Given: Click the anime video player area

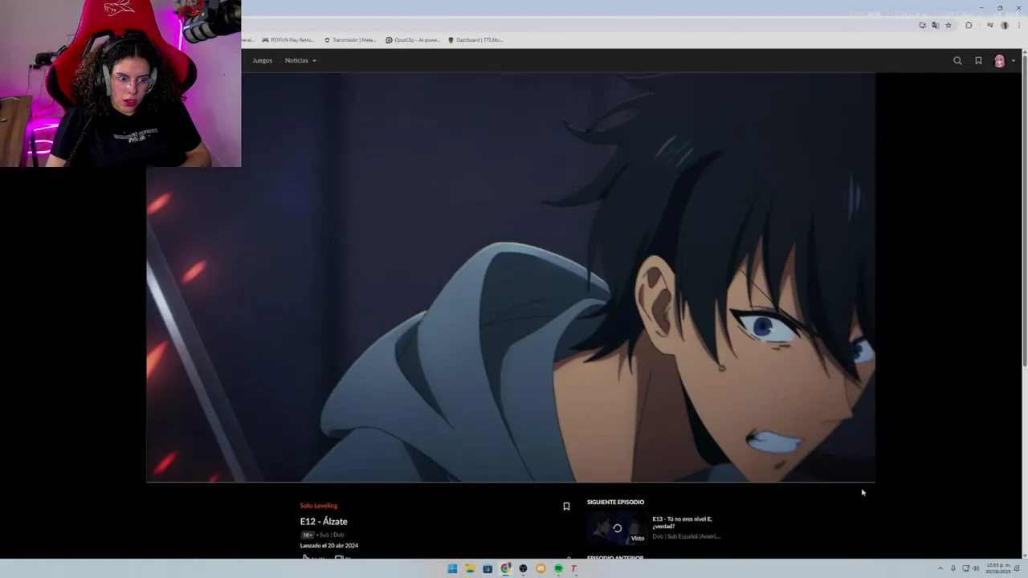Looking at the screenshot, I should pyautogui.click(x=511, y=278).
